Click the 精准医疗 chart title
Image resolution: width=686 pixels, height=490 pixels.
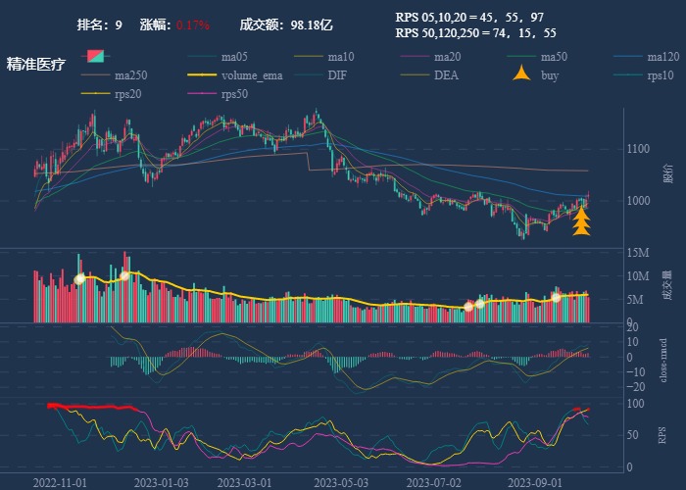(x=36, y=65)
